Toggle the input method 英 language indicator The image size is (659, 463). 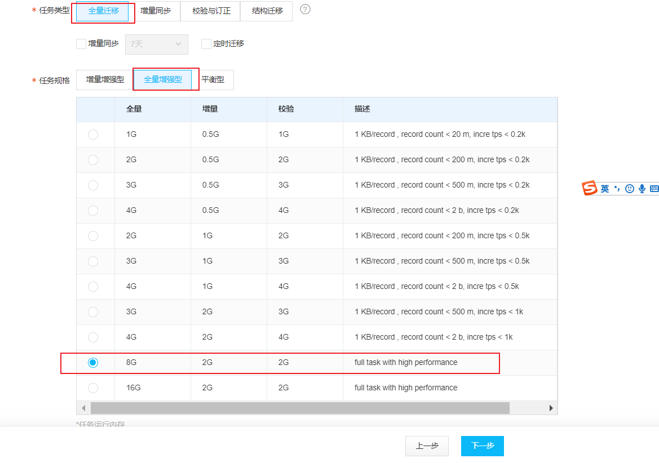(x=605, y=189)
